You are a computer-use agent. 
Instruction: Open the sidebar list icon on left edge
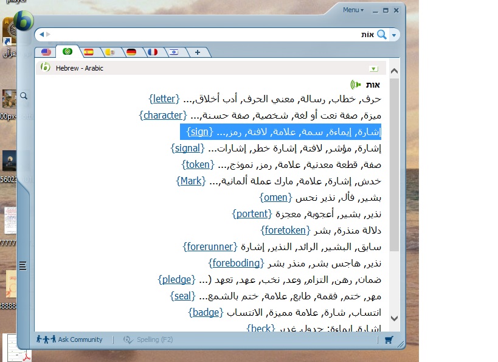pos(23,265)
